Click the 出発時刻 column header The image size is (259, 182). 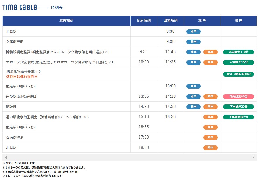(x=171, y=21)
